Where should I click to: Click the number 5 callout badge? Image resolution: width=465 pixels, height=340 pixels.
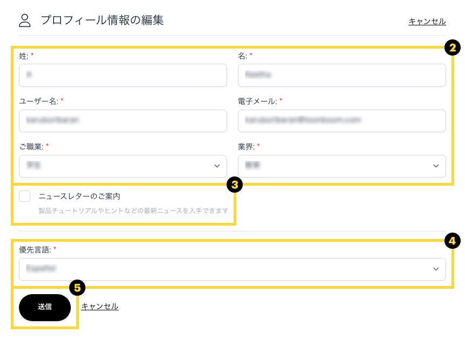coord(77,288)
